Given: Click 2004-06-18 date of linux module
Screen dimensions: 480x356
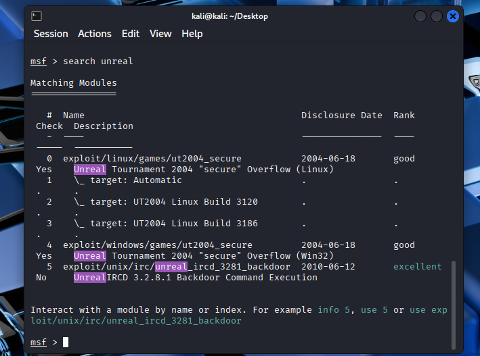Looking at the screenshot, I should tap(328, 159).
